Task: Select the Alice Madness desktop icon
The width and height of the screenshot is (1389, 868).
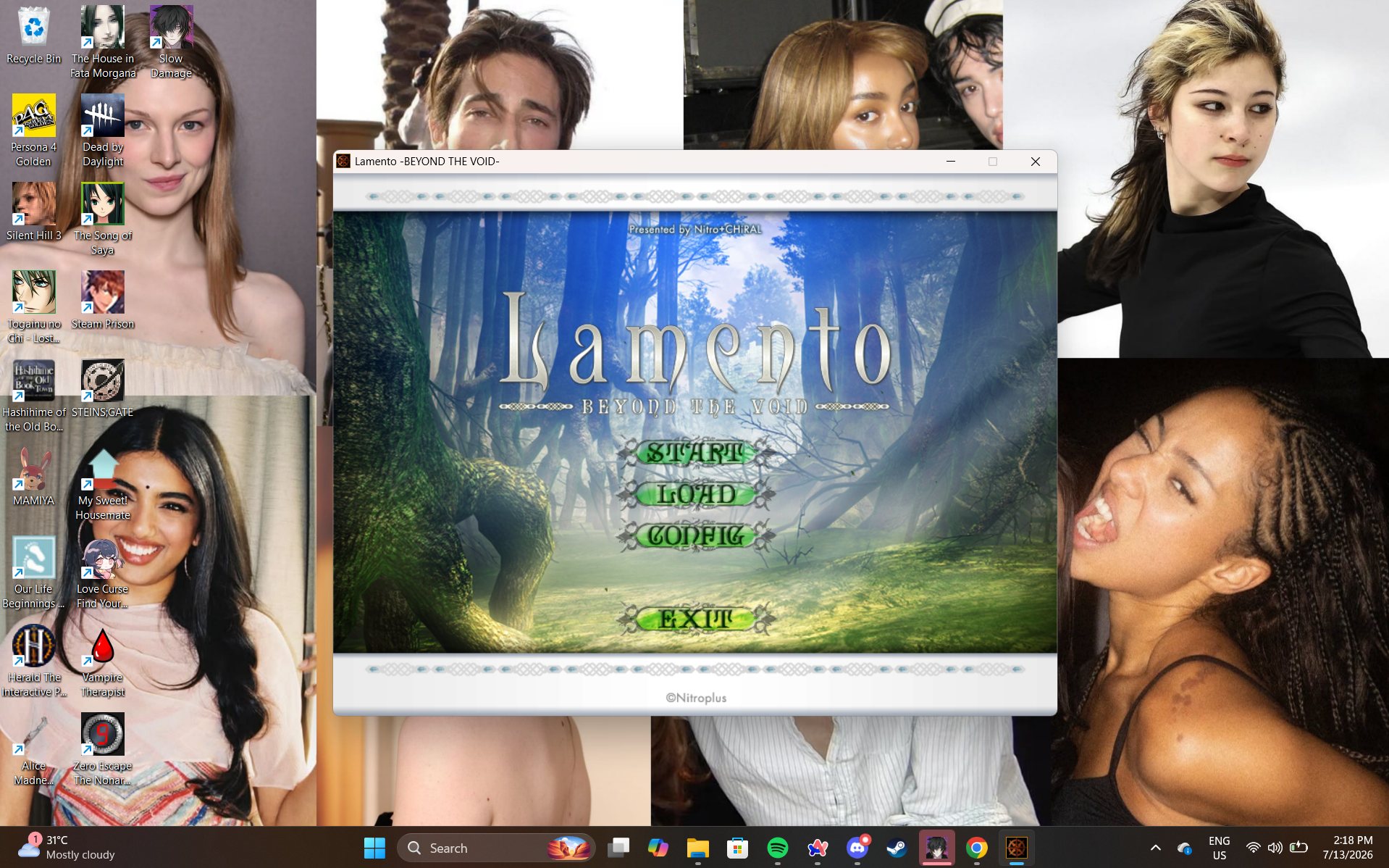Action: [34, 749]
